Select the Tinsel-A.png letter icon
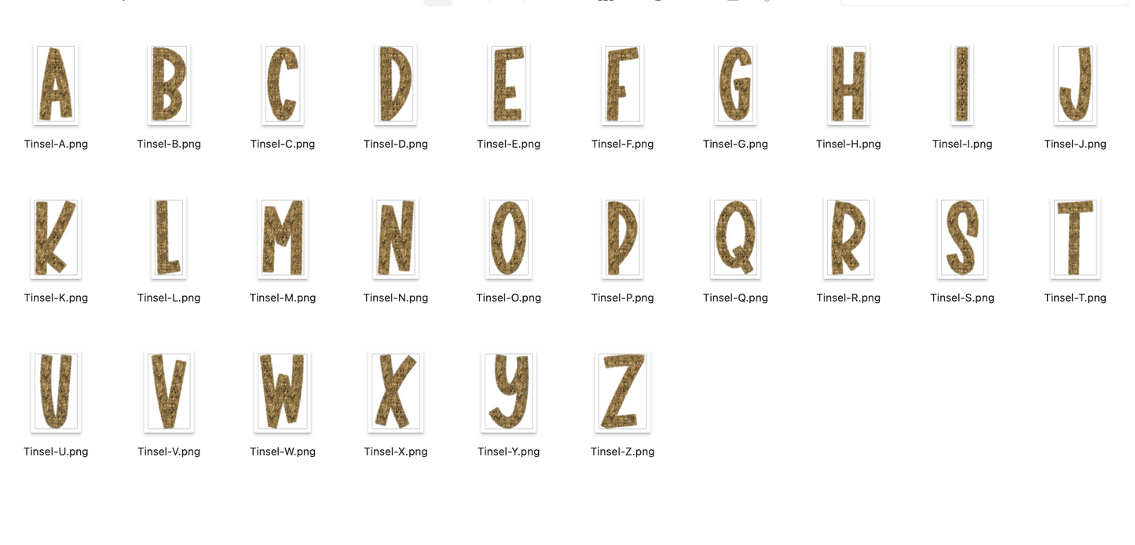Screen dimensions: 1135x545 55,84
